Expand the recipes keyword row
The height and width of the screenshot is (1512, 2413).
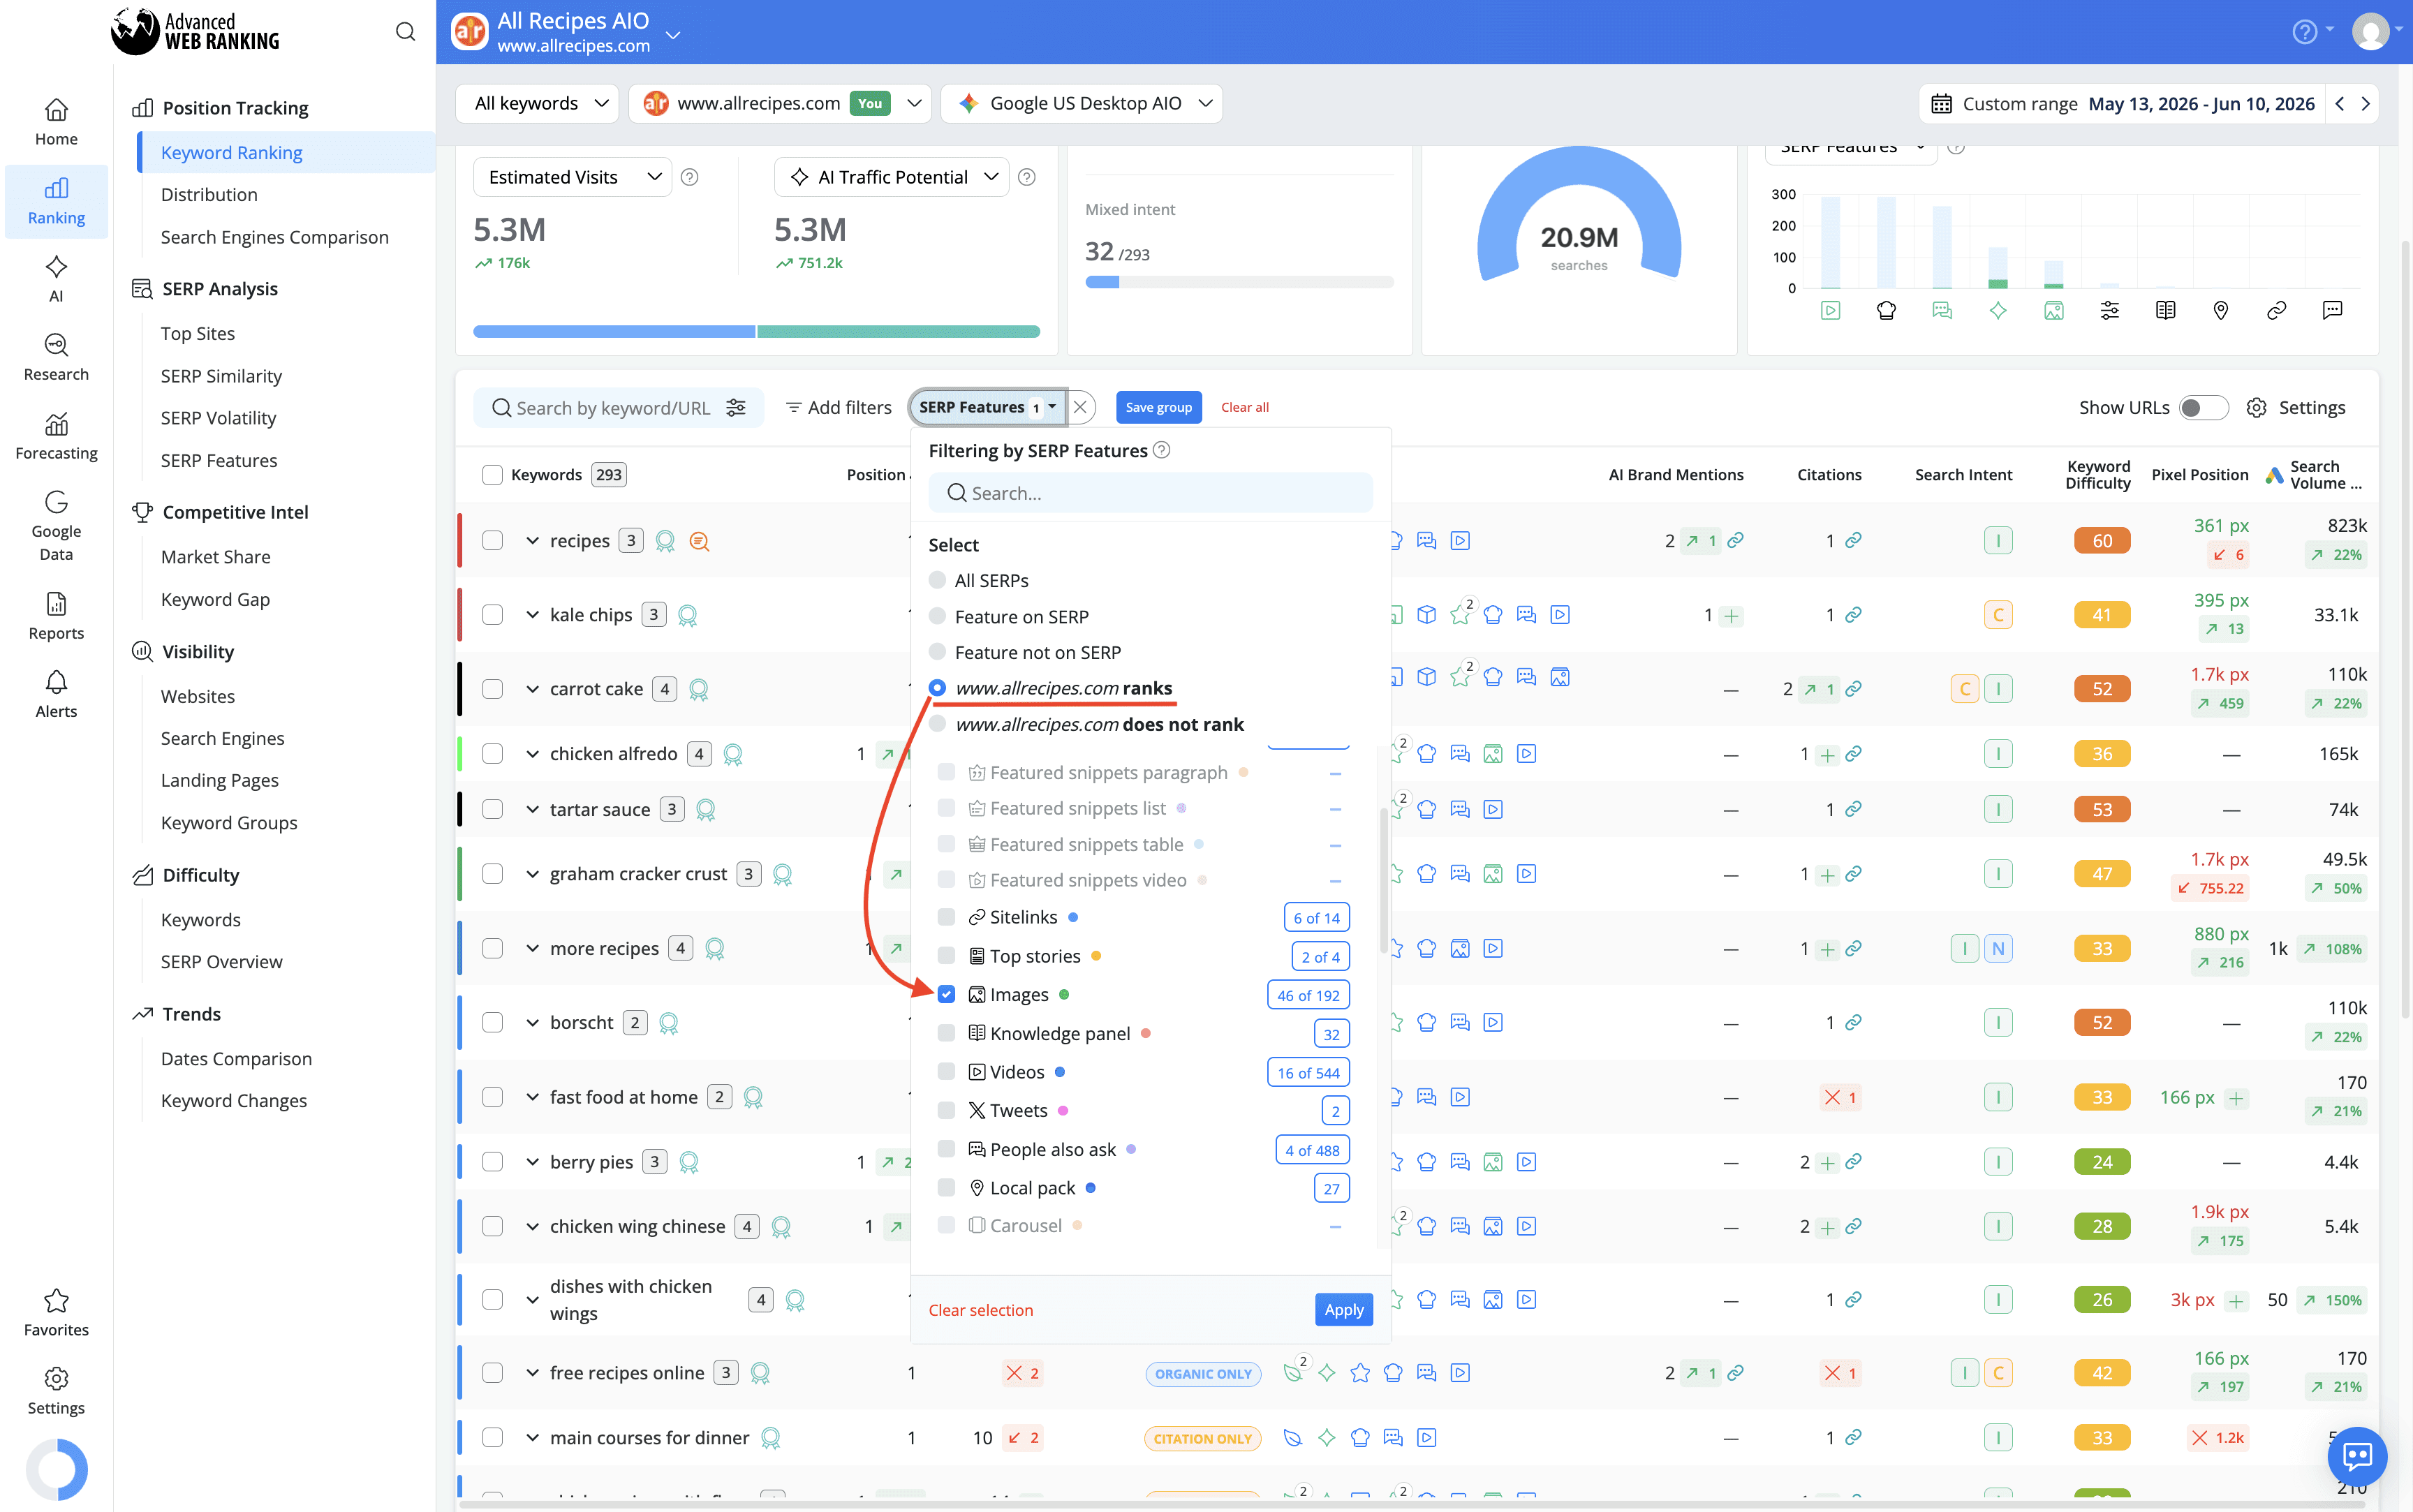click(x=532, y=541)
